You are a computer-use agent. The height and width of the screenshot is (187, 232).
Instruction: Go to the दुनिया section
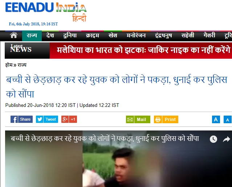70,36
